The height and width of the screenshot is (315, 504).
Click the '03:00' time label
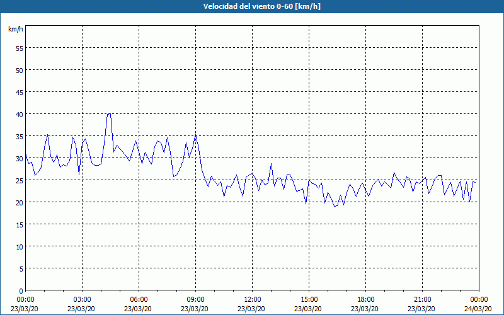pyautogui.click(x=83, y=300)
